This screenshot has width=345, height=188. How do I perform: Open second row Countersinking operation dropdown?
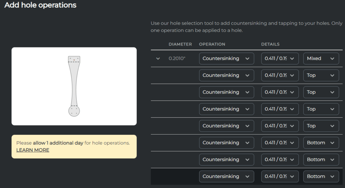point(226,75)
